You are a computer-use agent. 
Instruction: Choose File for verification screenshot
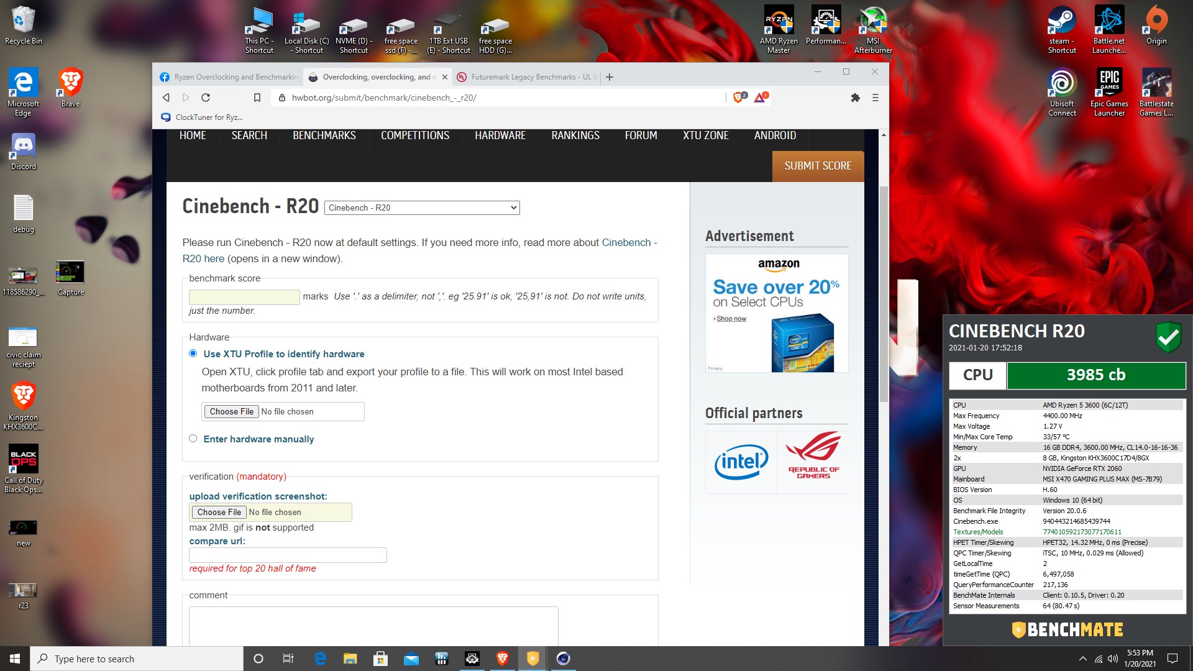pyautogui.click(x=219, y=512)
